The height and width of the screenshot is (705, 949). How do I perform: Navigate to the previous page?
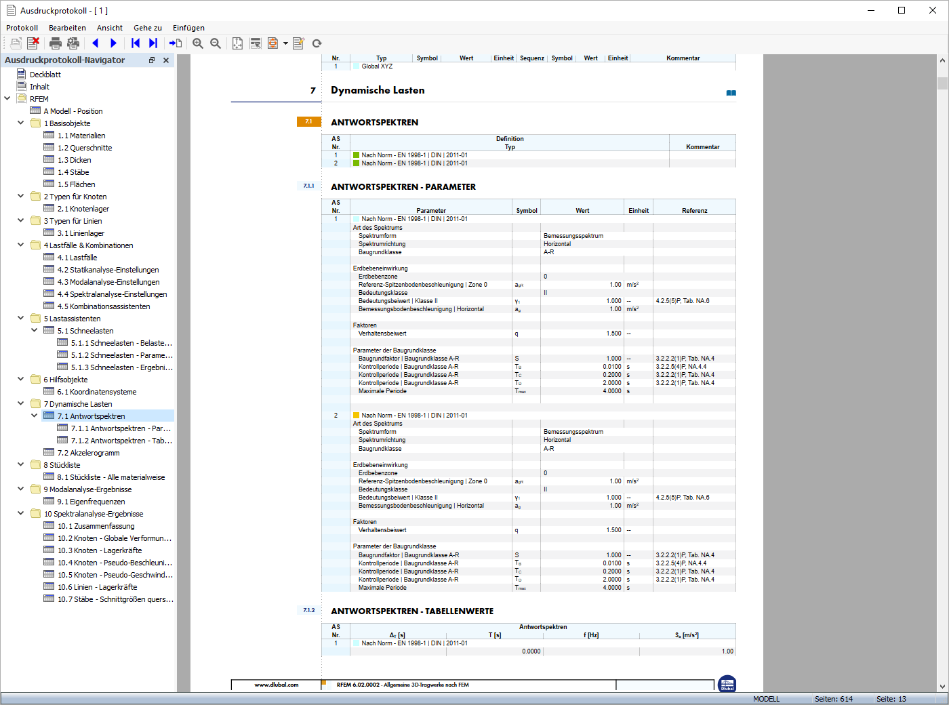pos(95,43)
